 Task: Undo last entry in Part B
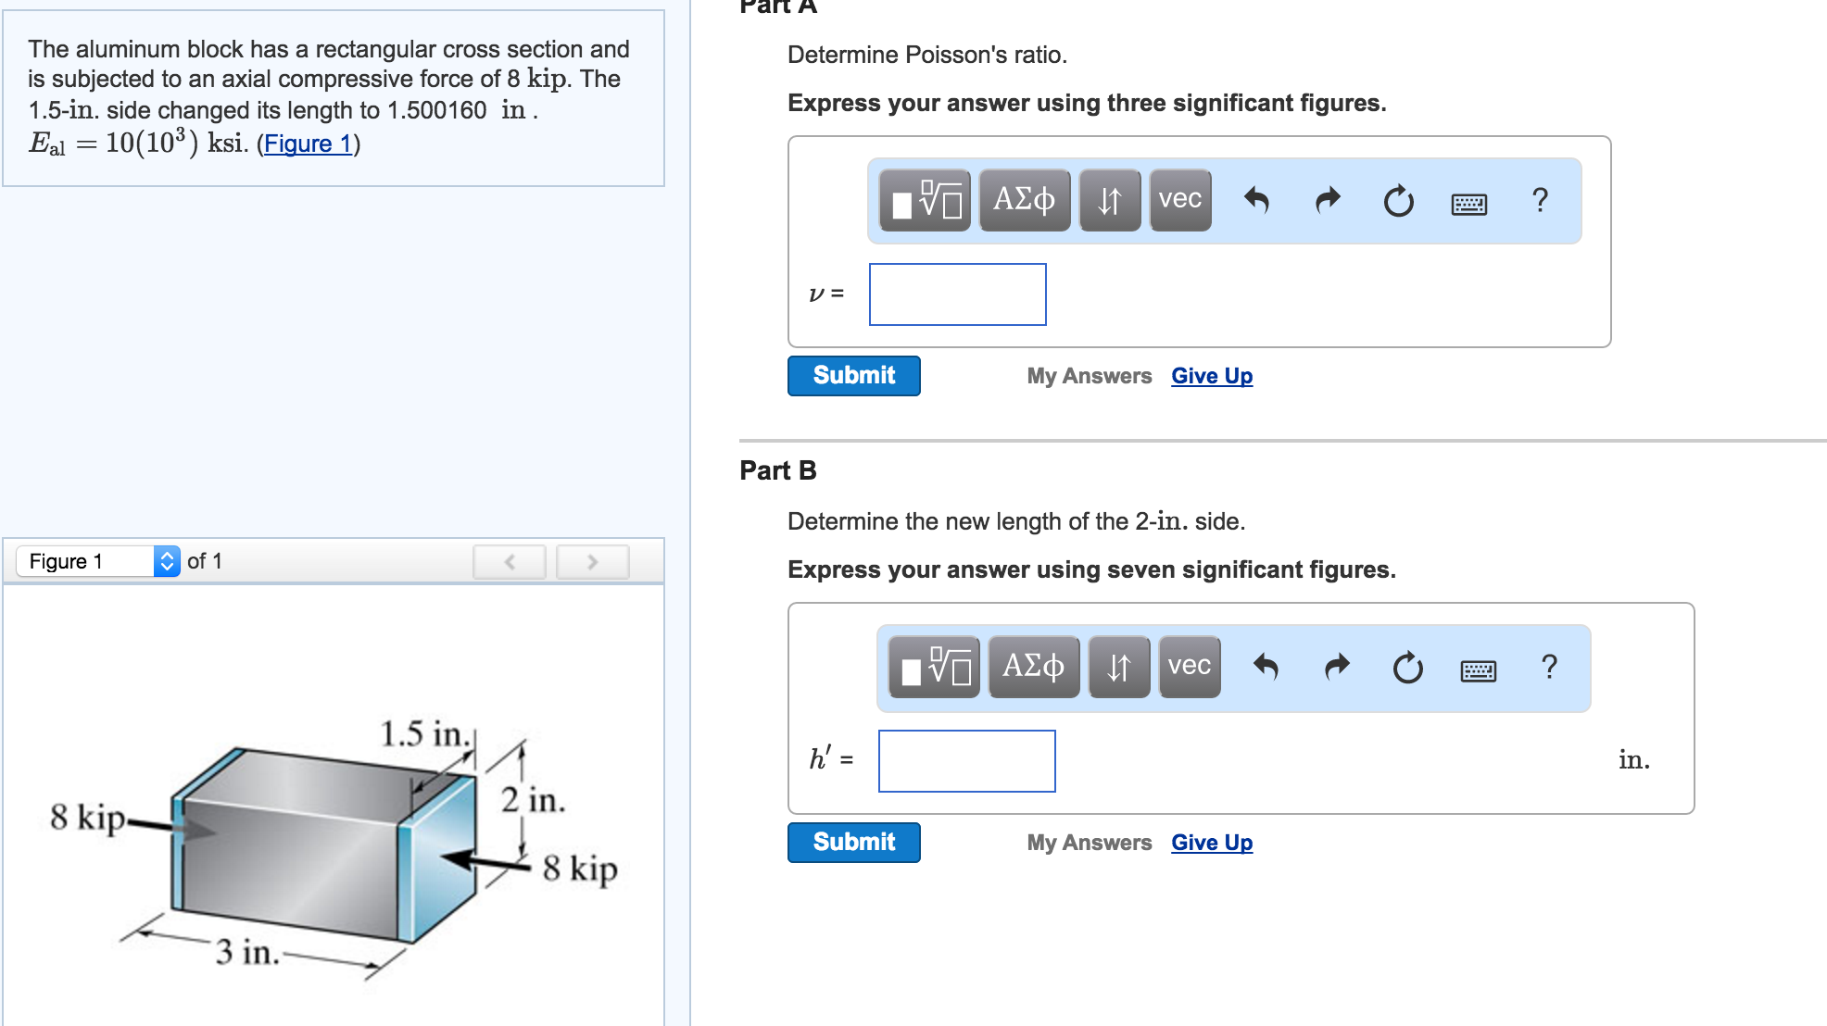1266,667
